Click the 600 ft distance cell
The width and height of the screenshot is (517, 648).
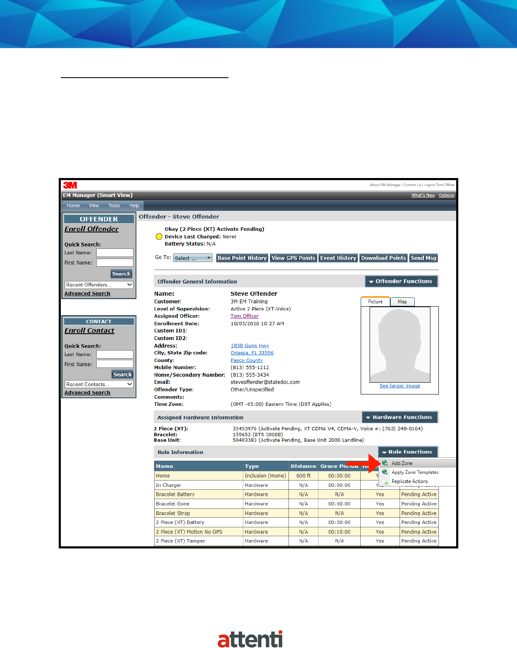(303, 476)
